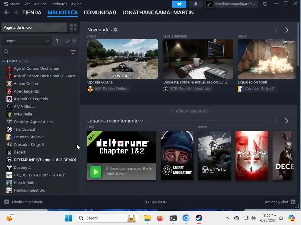Show hidden tray icons chevron
This screenshot has height=225, width=301.
coord(227,218)
